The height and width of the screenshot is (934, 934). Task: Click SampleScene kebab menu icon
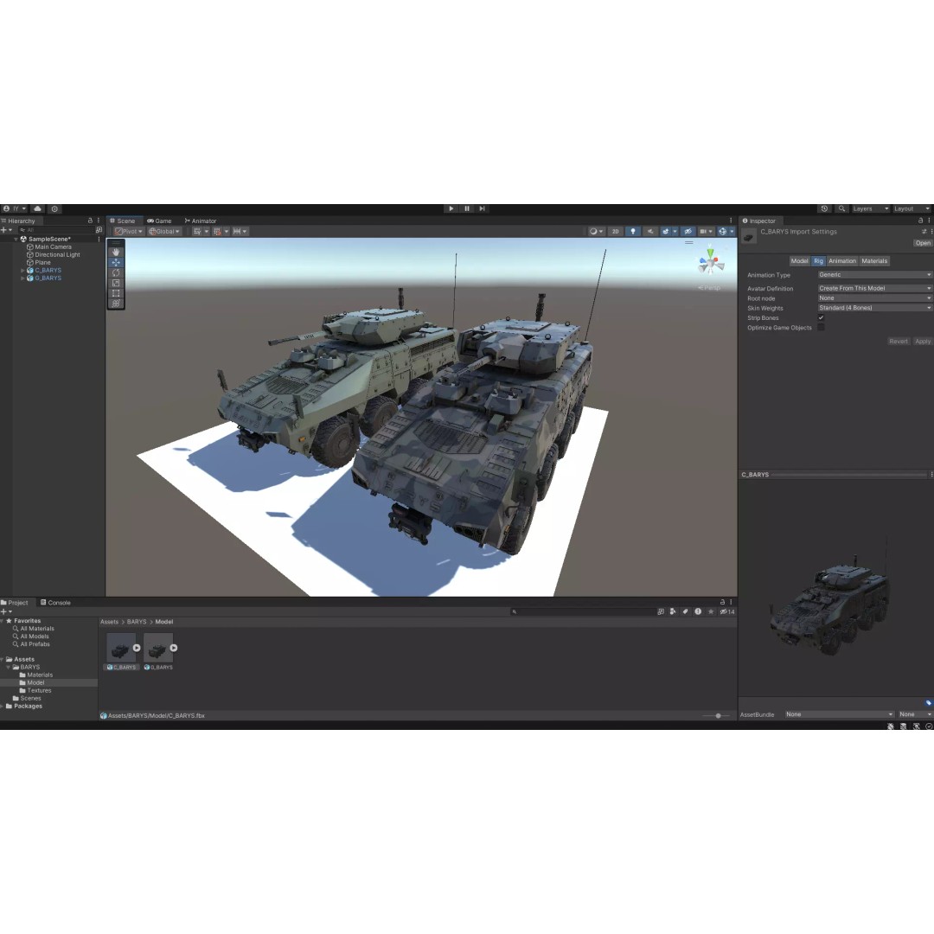pyautogui.click(x=99, y=239)
